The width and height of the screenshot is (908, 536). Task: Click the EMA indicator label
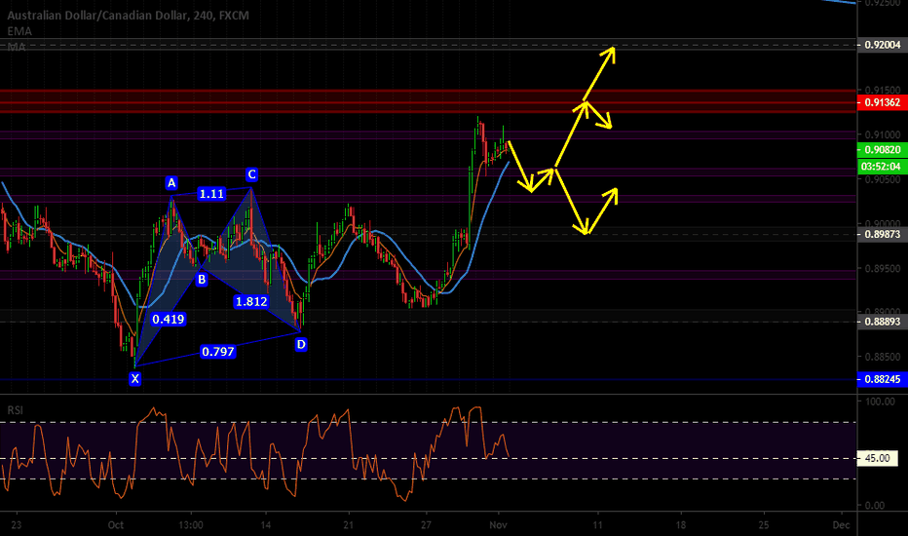19,31
